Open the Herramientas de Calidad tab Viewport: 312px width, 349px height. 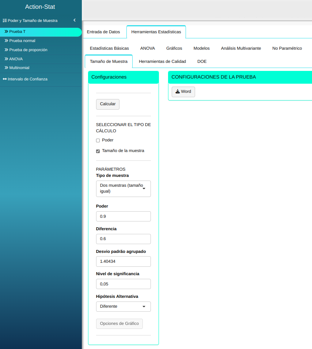tap(162, 61)
